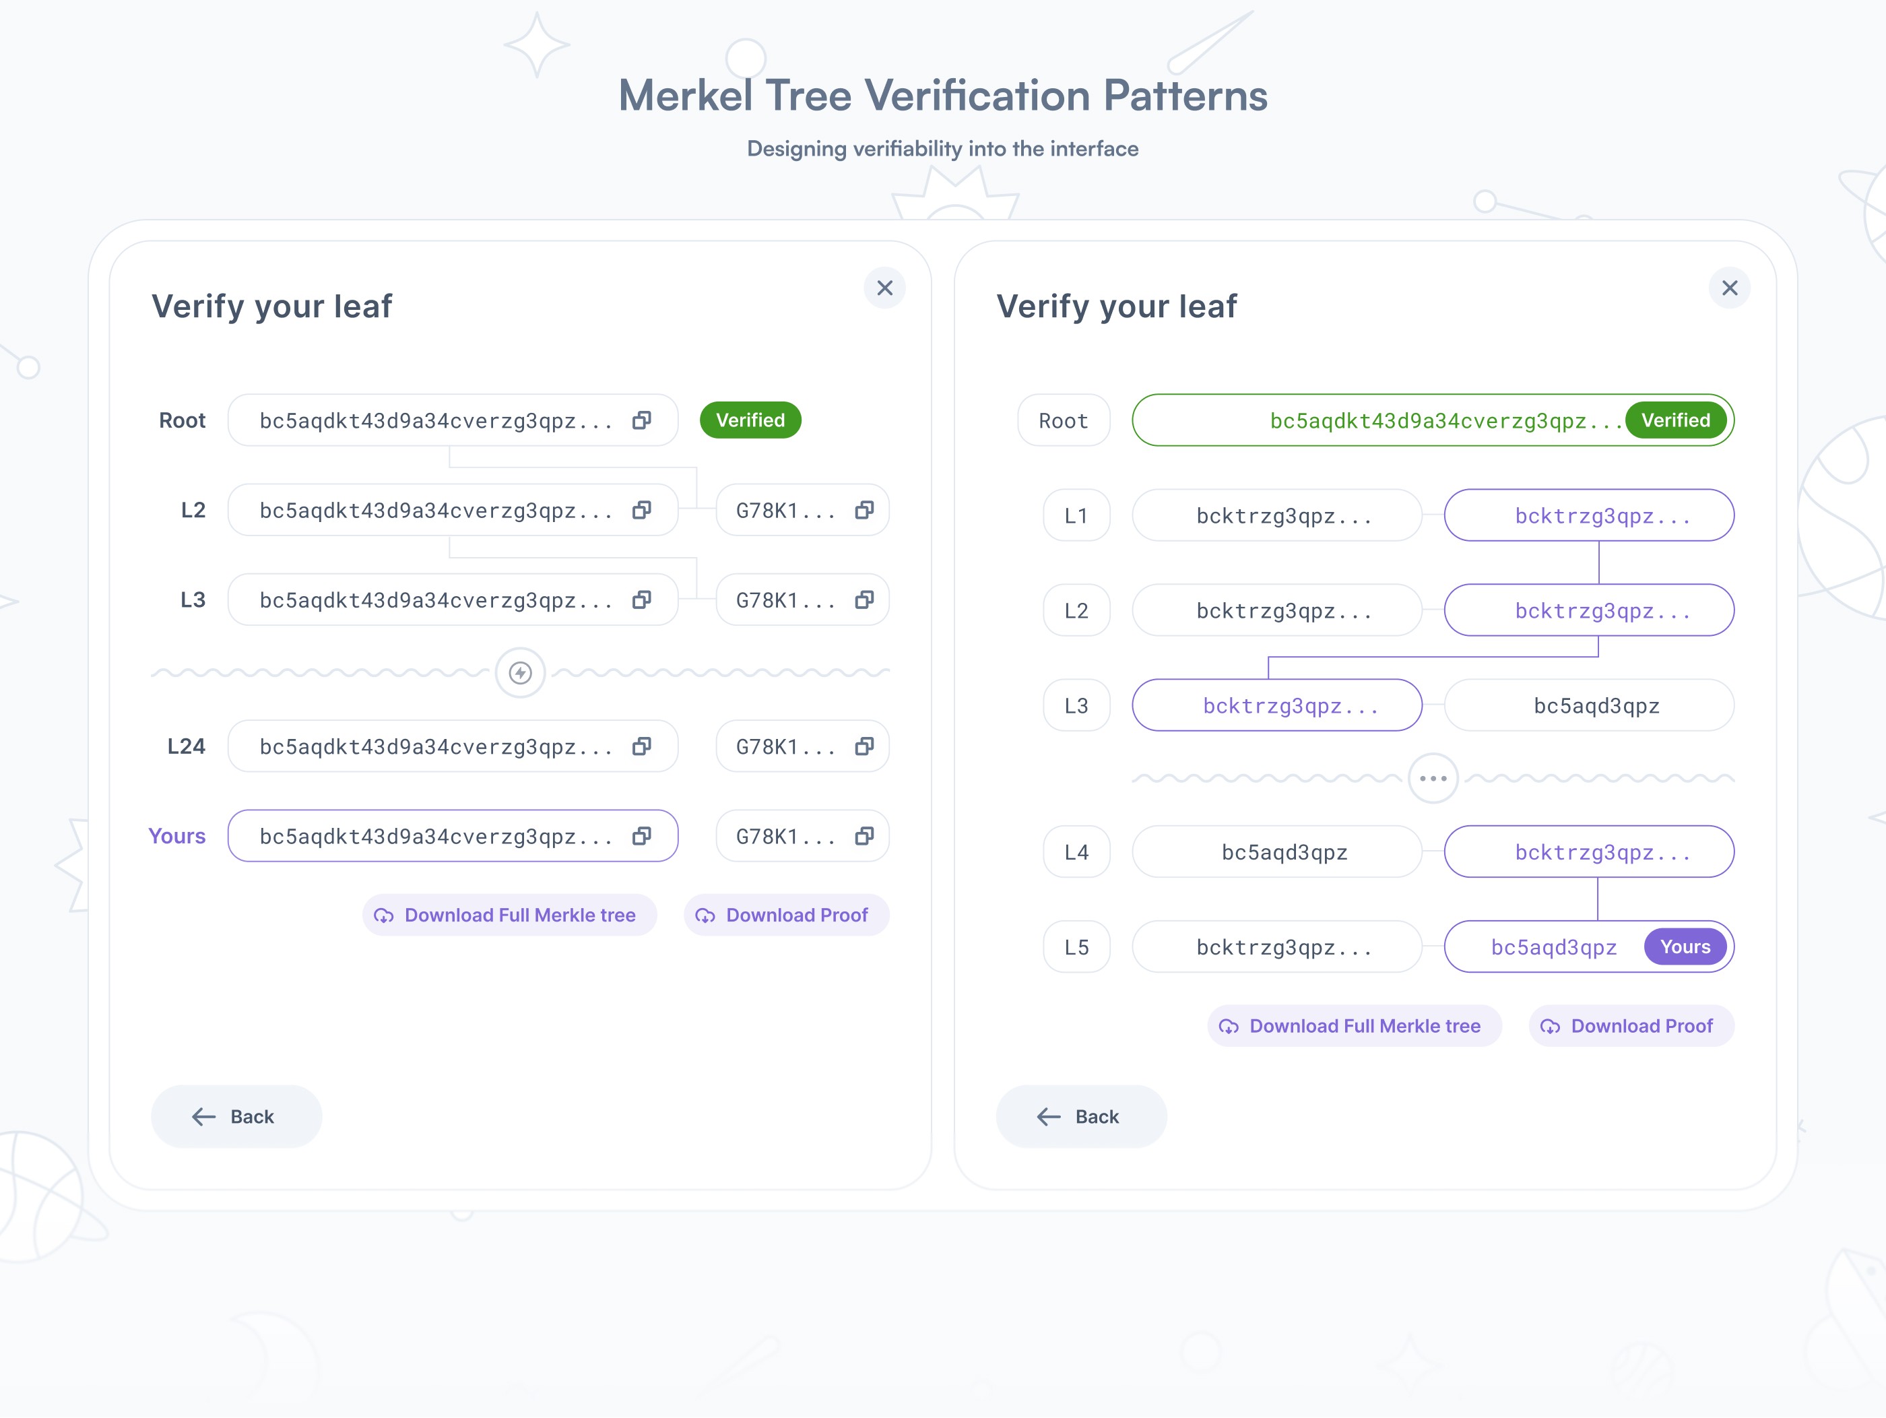Image resolution: width=1886 pixels, height=1418 pixels.
Task: Copy the L3 sibling G78K1 hash
Action: point(864,600)
